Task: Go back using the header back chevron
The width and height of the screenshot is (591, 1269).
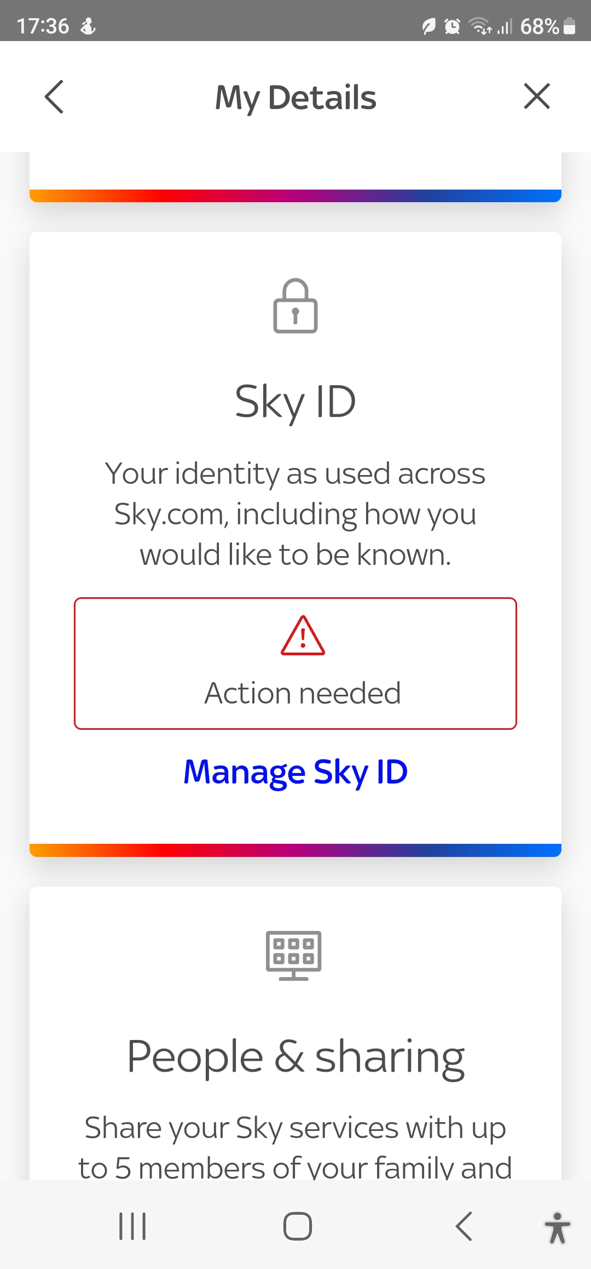Action: 54,96
